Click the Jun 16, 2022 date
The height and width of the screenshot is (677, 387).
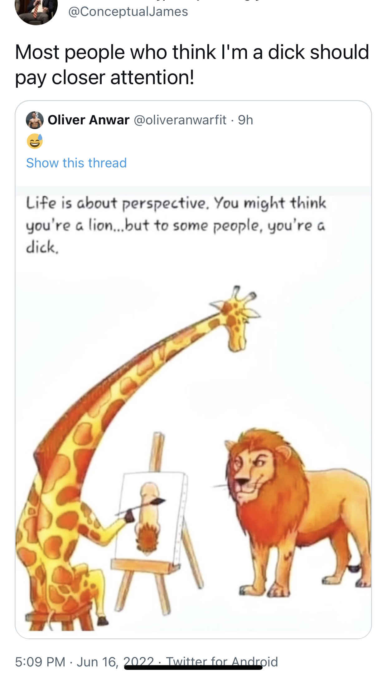[115, 662]
